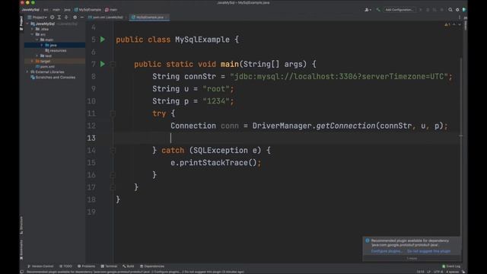
Task: Click the line separator LF status entry
Action: (x=428, y=272)
